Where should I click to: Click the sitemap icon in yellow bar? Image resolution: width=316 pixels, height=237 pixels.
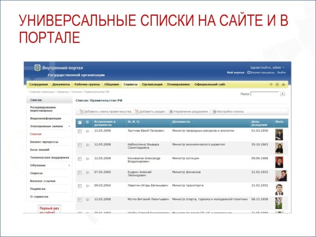(x=283, y=84)
